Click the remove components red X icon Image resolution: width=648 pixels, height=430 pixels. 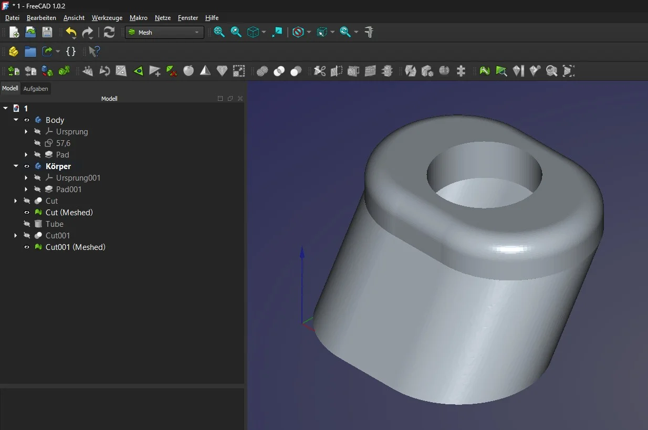(172, 71)
